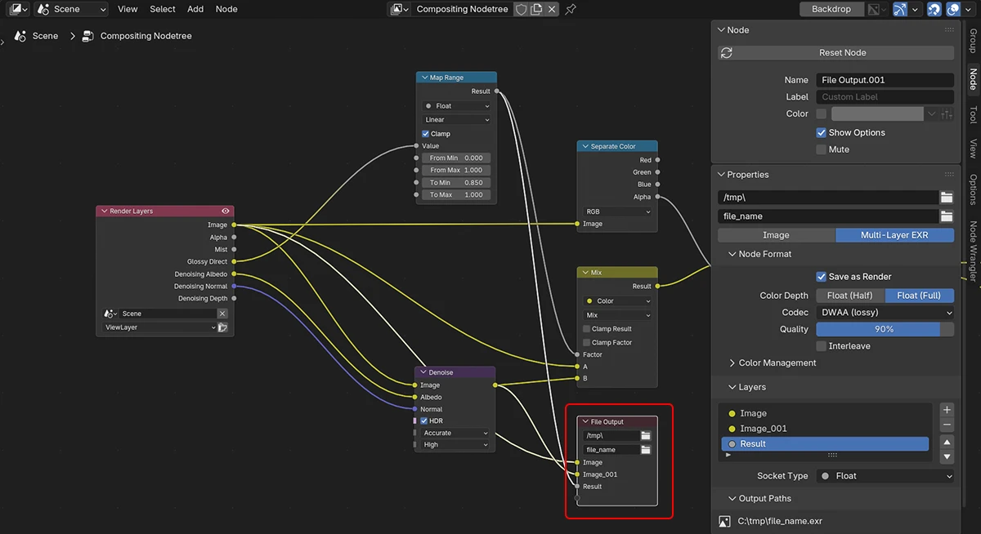Screen dimensions: 981x534
Task: Toggle the pin node tree icon
Action: (571, 9)
